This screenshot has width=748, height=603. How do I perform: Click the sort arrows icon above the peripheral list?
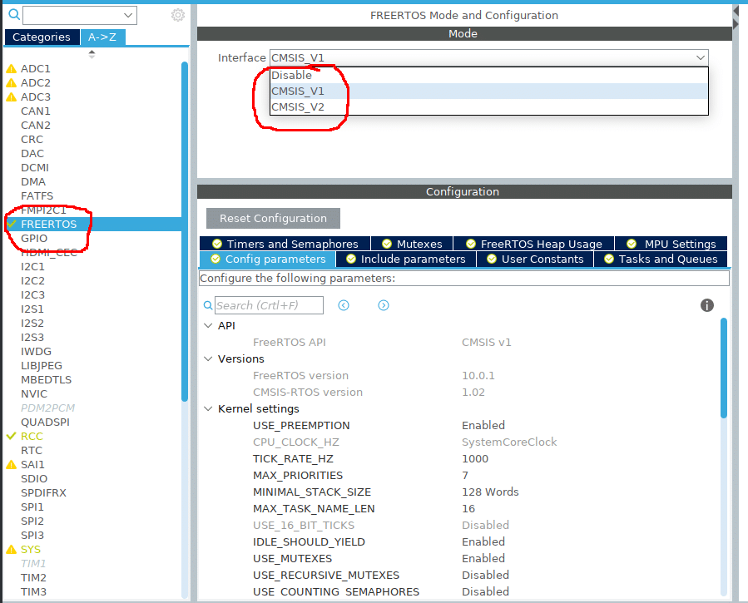pyautogui.click(x=92, y=54)
